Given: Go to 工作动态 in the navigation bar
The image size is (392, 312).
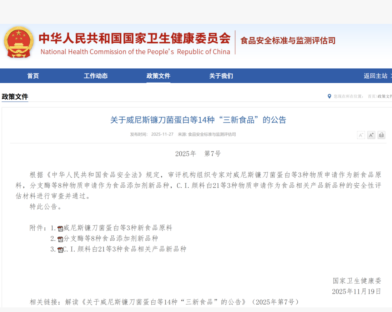Looking at the screenshot, I should click(x=96, y=76).
